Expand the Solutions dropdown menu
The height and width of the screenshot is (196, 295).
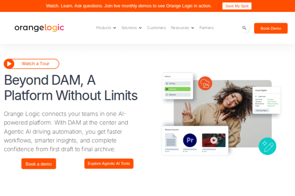pos(131,28)
